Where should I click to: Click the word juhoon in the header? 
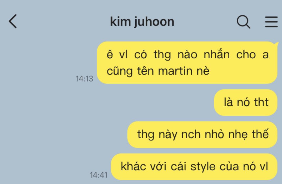(x=154, y=22)
